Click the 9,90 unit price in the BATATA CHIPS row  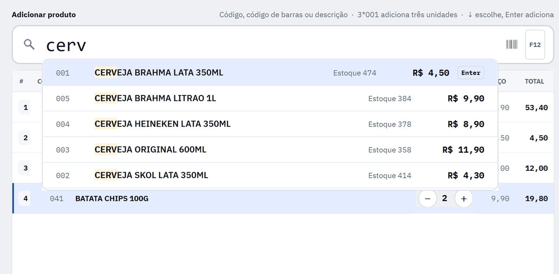[500, 199]
